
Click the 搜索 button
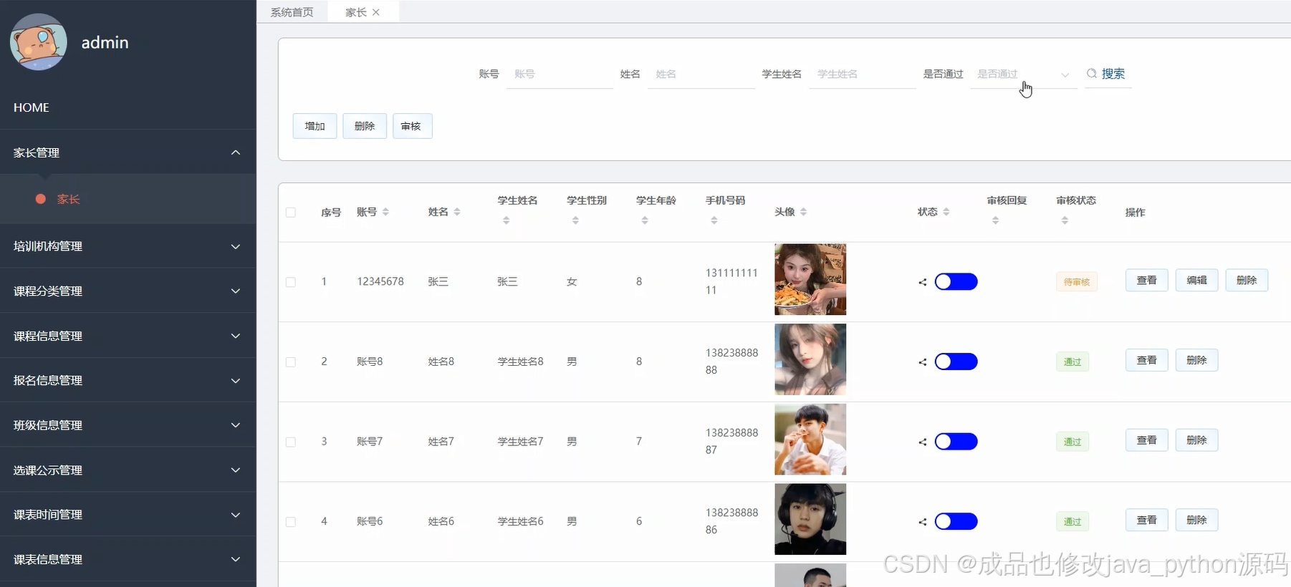1108,74
